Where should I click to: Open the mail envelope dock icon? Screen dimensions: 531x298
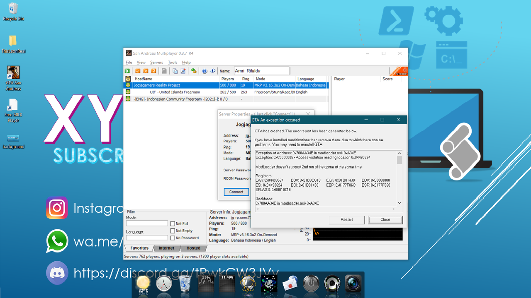290,284
